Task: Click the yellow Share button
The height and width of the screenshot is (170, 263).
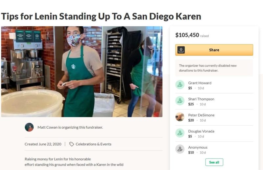Action: (214, 50)
